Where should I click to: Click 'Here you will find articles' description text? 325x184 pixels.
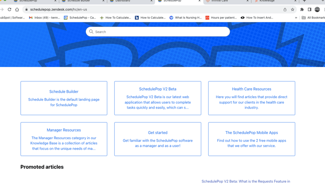252,102
